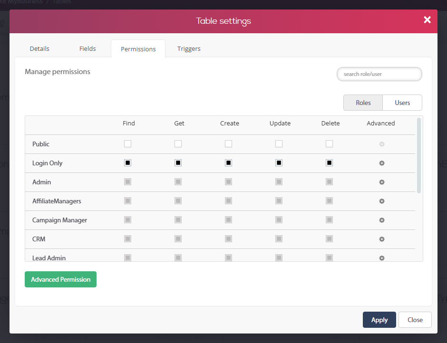This screenshot has width=447, height=343.
Task: Select the Permissions tab
Action: click(138, 49)
